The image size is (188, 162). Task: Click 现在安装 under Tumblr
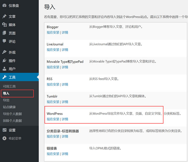pyautogui.click(x=53, y=102)
